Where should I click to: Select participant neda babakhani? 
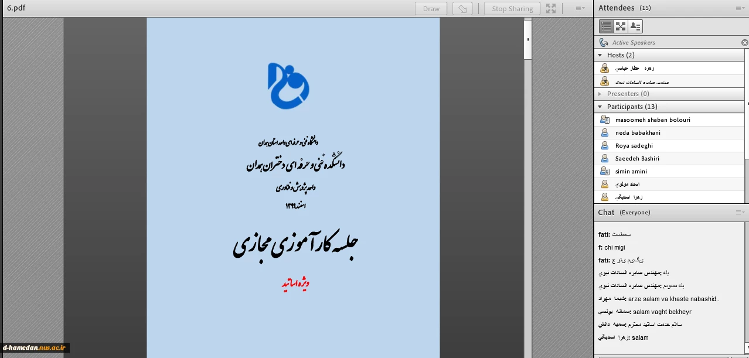tap(669, 132)
